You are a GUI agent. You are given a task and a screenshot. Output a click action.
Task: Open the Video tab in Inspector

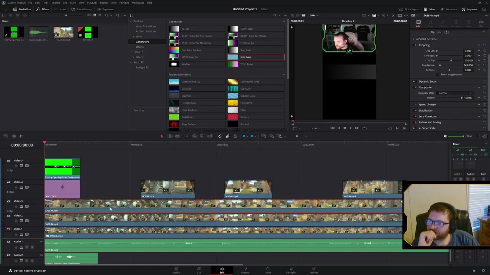pyautogui.click(x=418, y=24)
